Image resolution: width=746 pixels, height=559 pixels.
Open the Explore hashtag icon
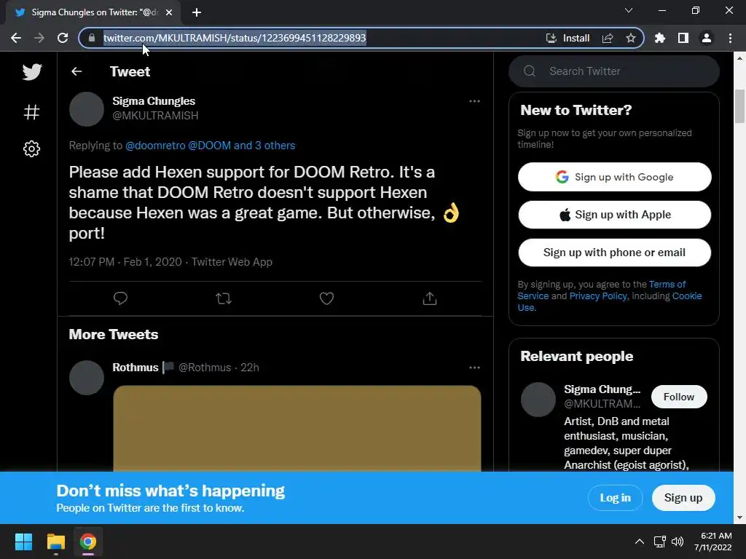(x=32, y=112)
